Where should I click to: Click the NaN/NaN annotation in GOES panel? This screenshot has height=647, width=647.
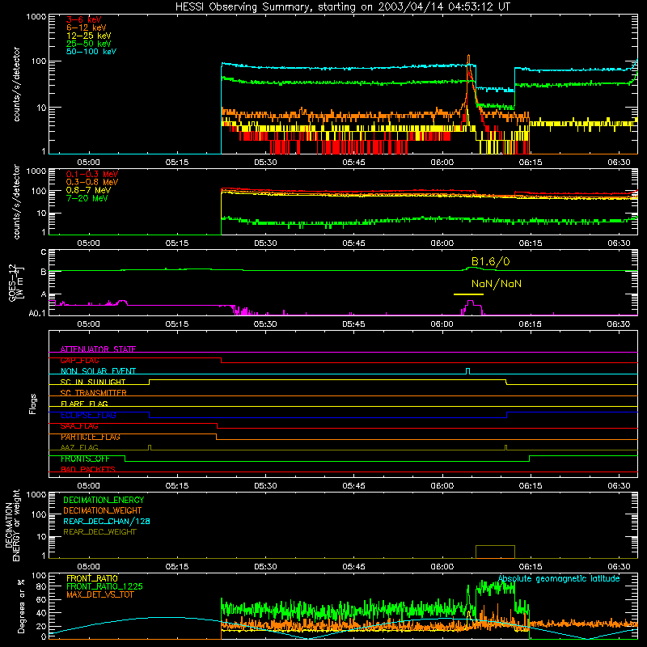coord(496,284)
